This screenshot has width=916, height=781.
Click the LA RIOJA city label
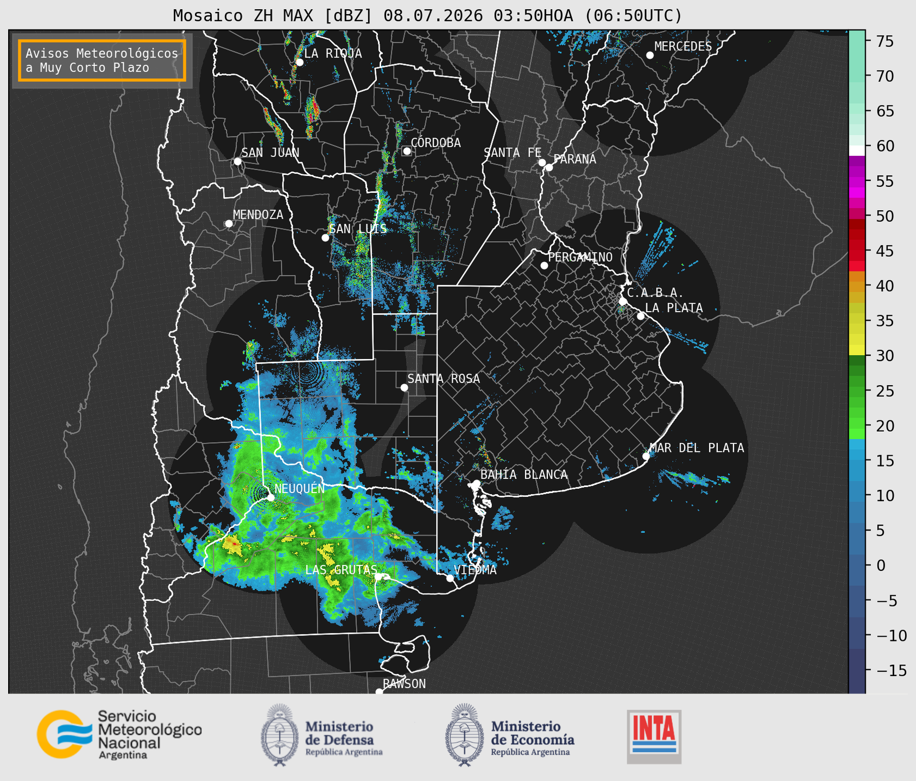(x=333, y=53)
